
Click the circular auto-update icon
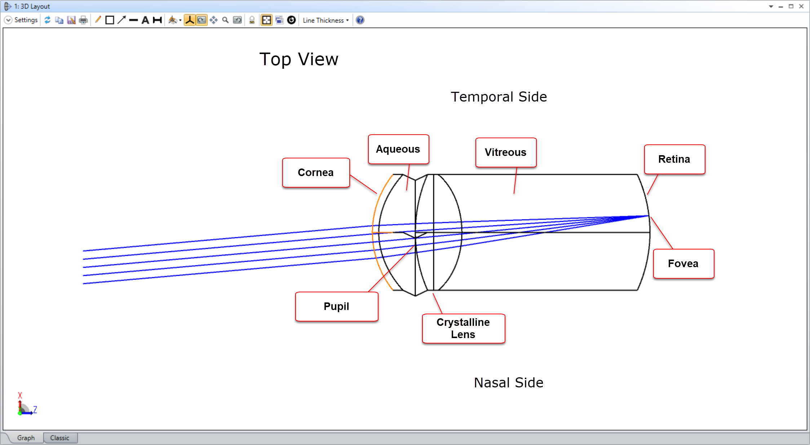(292, 20)
